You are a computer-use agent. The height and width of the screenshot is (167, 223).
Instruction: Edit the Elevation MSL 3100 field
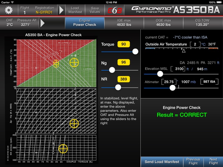coord(178,69)
